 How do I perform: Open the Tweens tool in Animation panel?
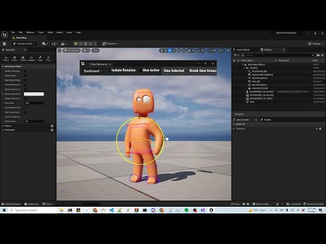click(x=23, y=58)
